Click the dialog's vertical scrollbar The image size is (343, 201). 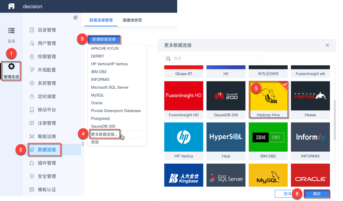(335, 120)
